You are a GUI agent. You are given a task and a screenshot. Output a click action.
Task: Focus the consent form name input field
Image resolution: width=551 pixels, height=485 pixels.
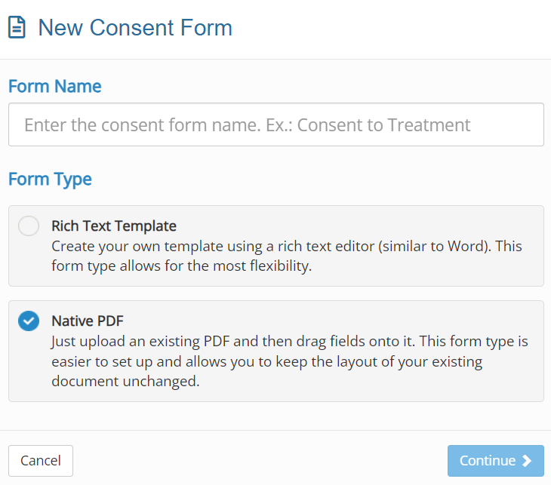276,124
